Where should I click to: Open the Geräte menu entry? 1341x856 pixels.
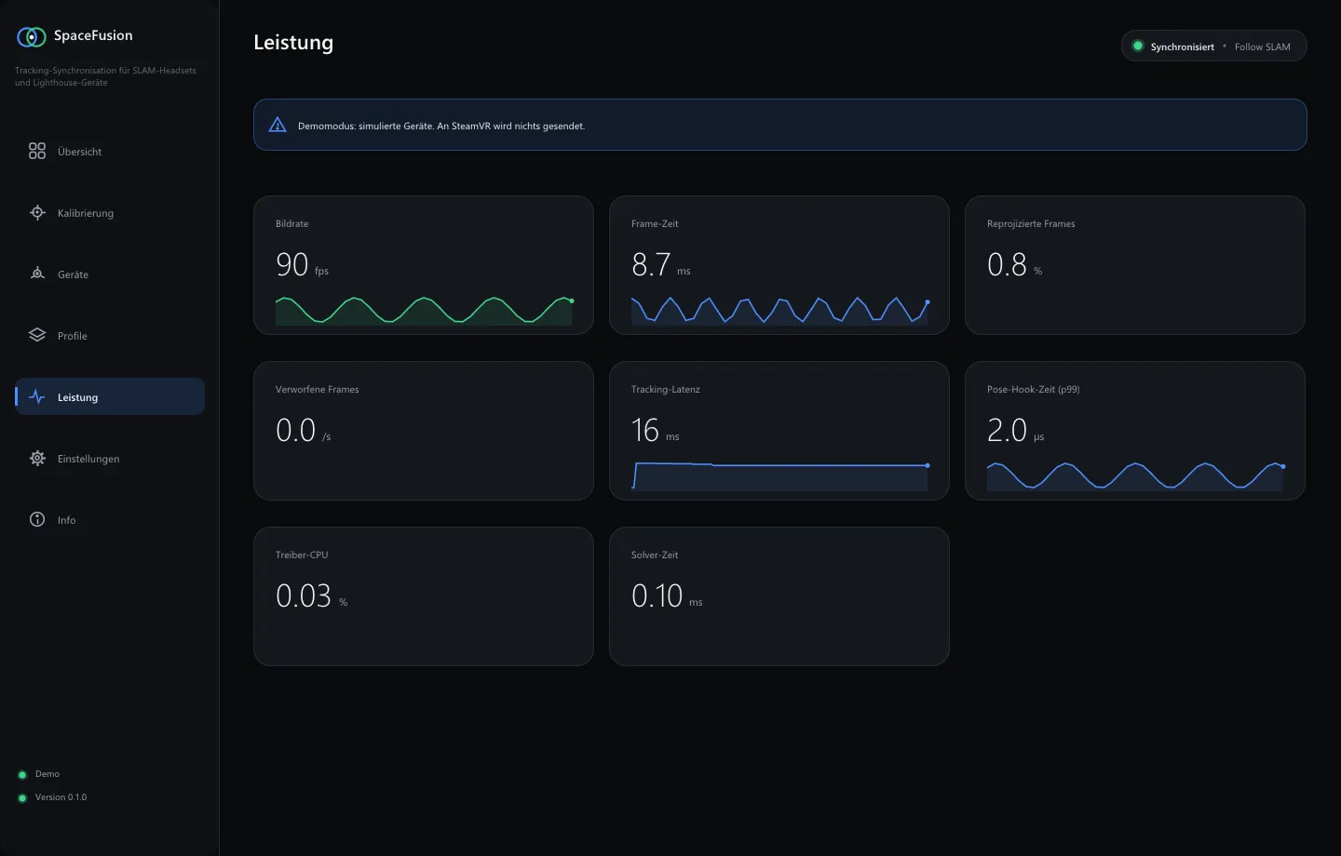[110, 274]
